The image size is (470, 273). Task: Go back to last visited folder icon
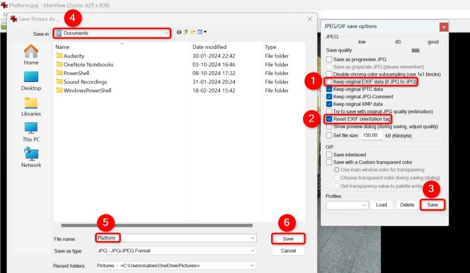click(x=179, y=32)
